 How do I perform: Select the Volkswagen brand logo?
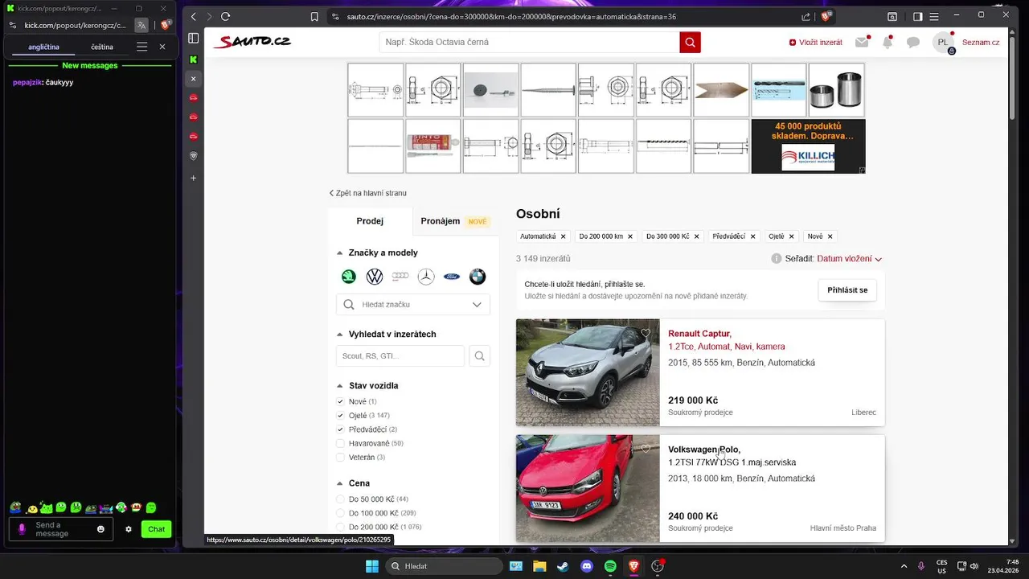[x=375, y=277]
